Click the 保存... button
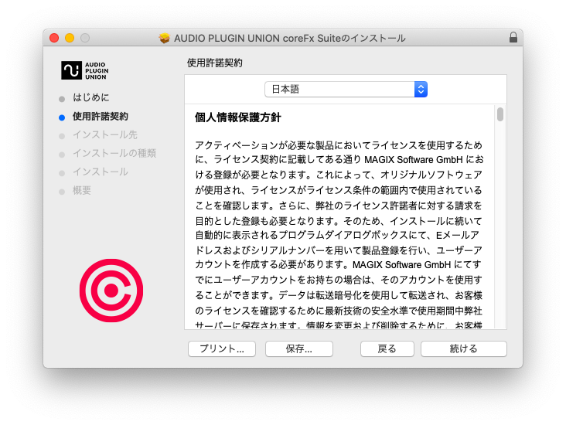Viewport: 566px width, 425px height. [299, 348]
